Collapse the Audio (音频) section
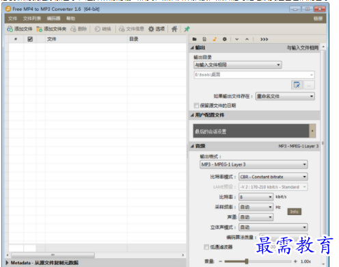 tap(192, 146)
